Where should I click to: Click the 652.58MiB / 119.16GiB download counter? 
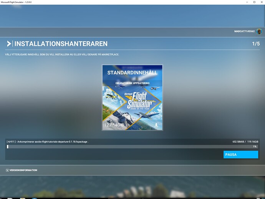click(245, 142)
